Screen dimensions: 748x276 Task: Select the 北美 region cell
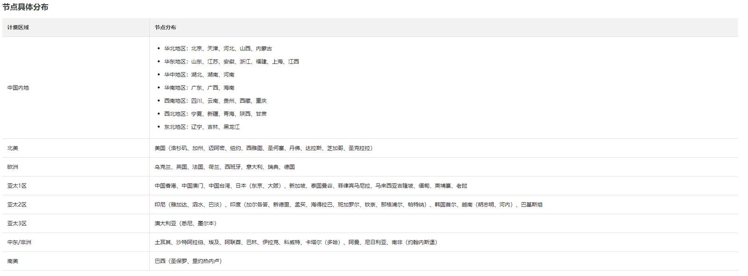point(76,148)
